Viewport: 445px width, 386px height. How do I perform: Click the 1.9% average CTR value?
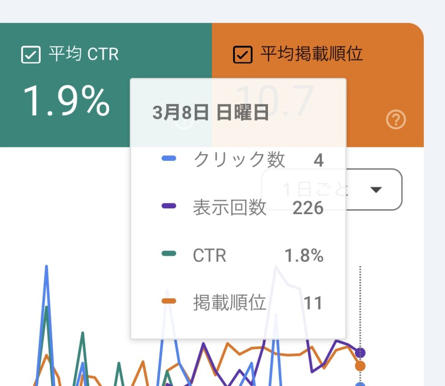tap(66, 101)
